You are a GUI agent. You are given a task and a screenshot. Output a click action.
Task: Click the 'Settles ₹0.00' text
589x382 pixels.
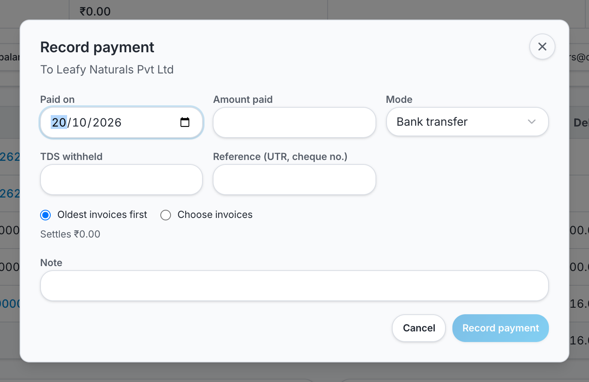[70, 234]
